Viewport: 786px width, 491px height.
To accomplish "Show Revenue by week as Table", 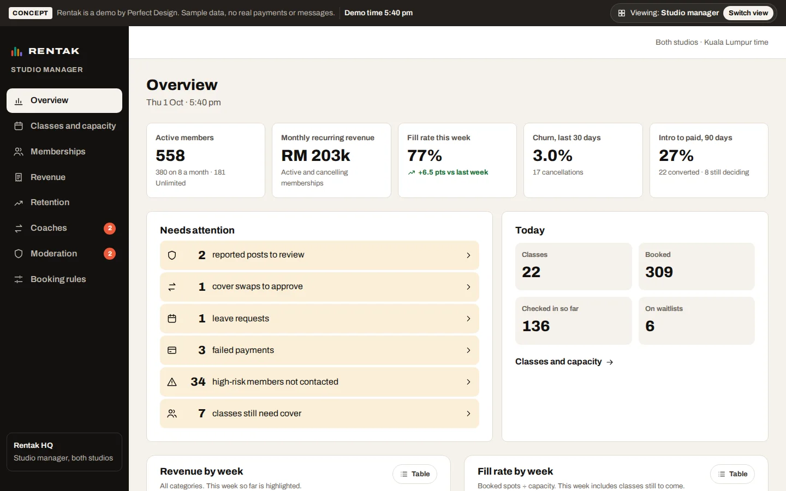I will (x=415, y=474).
